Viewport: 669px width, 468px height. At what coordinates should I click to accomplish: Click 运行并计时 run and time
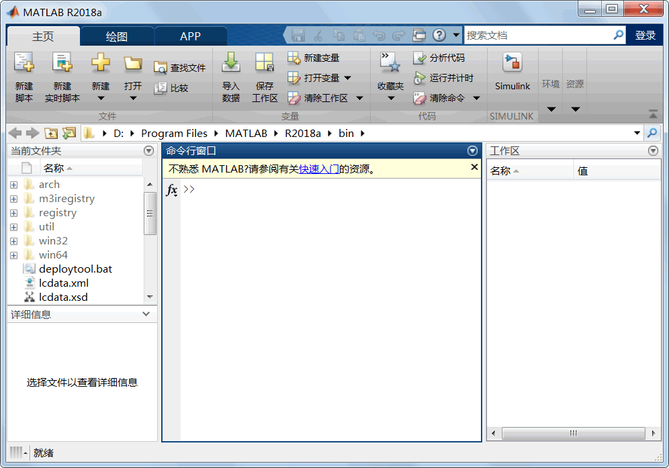(443, 78)
